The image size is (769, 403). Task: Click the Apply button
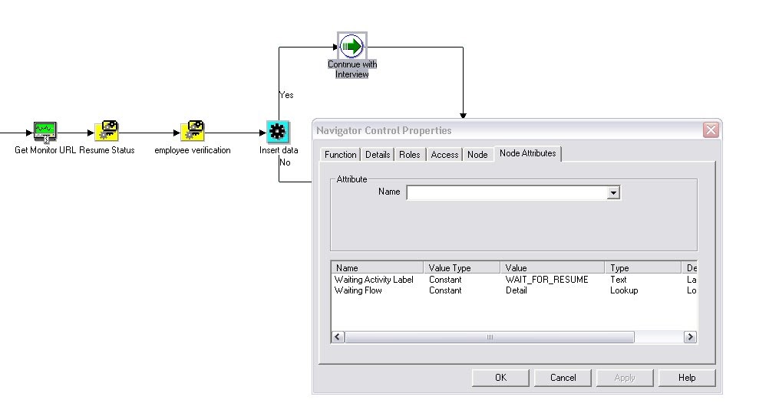pos(624,378)
